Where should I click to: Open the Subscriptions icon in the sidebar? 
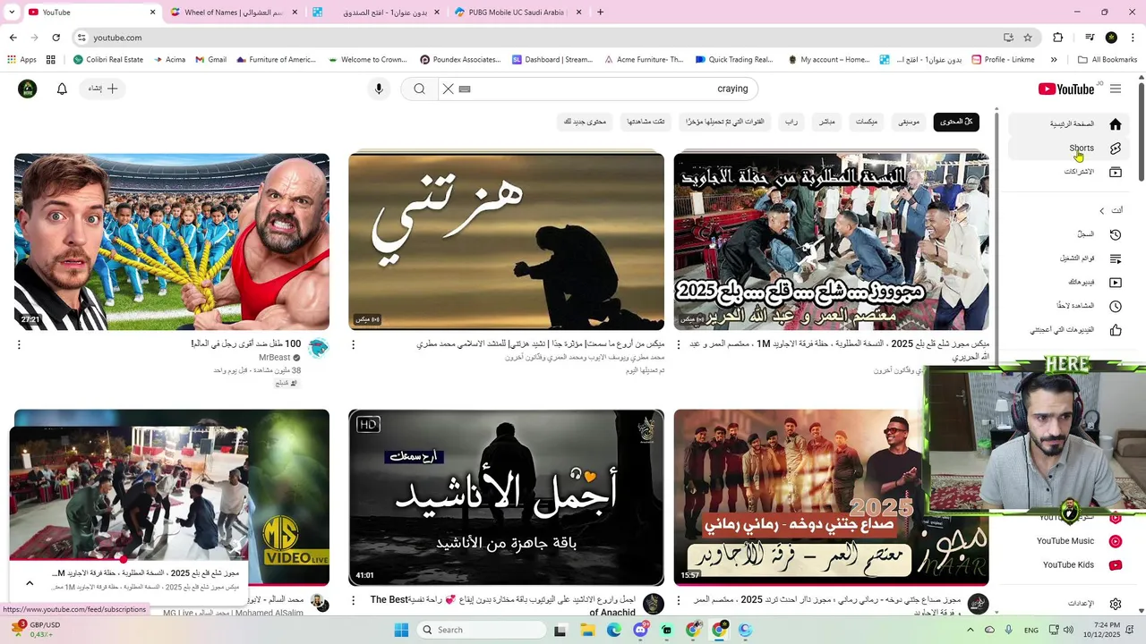(x=1116, y=172)
